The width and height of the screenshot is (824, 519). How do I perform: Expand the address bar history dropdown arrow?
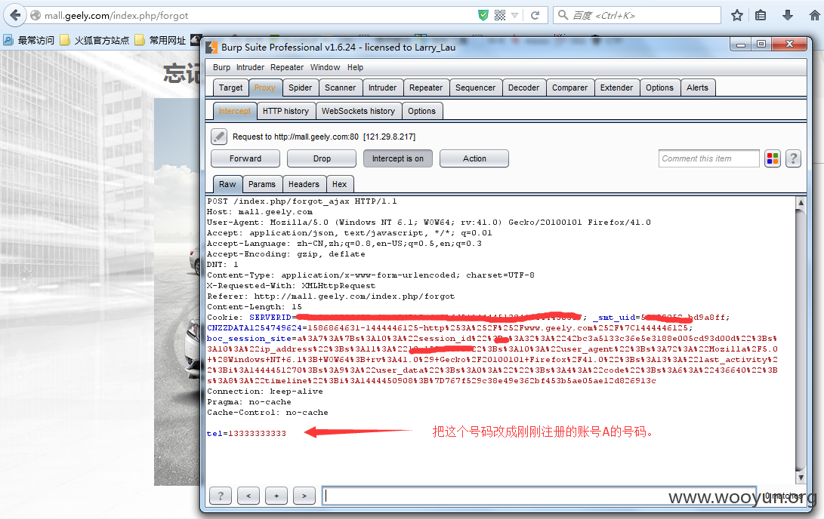tap(515, 15)
